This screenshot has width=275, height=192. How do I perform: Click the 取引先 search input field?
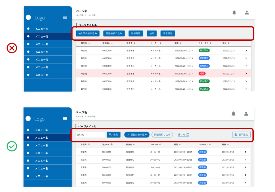(90, 135)
